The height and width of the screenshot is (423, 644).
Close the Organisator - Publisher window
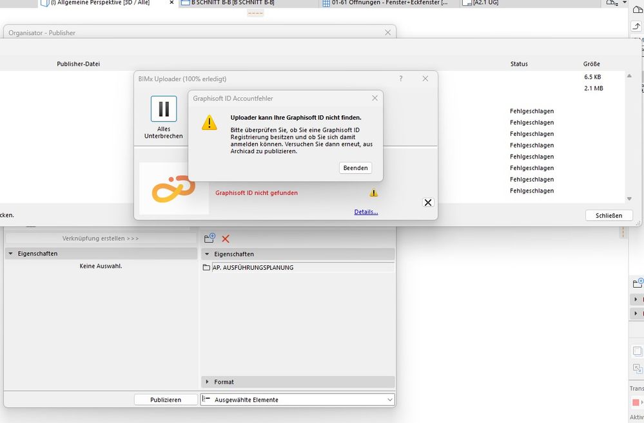[387, 32]
